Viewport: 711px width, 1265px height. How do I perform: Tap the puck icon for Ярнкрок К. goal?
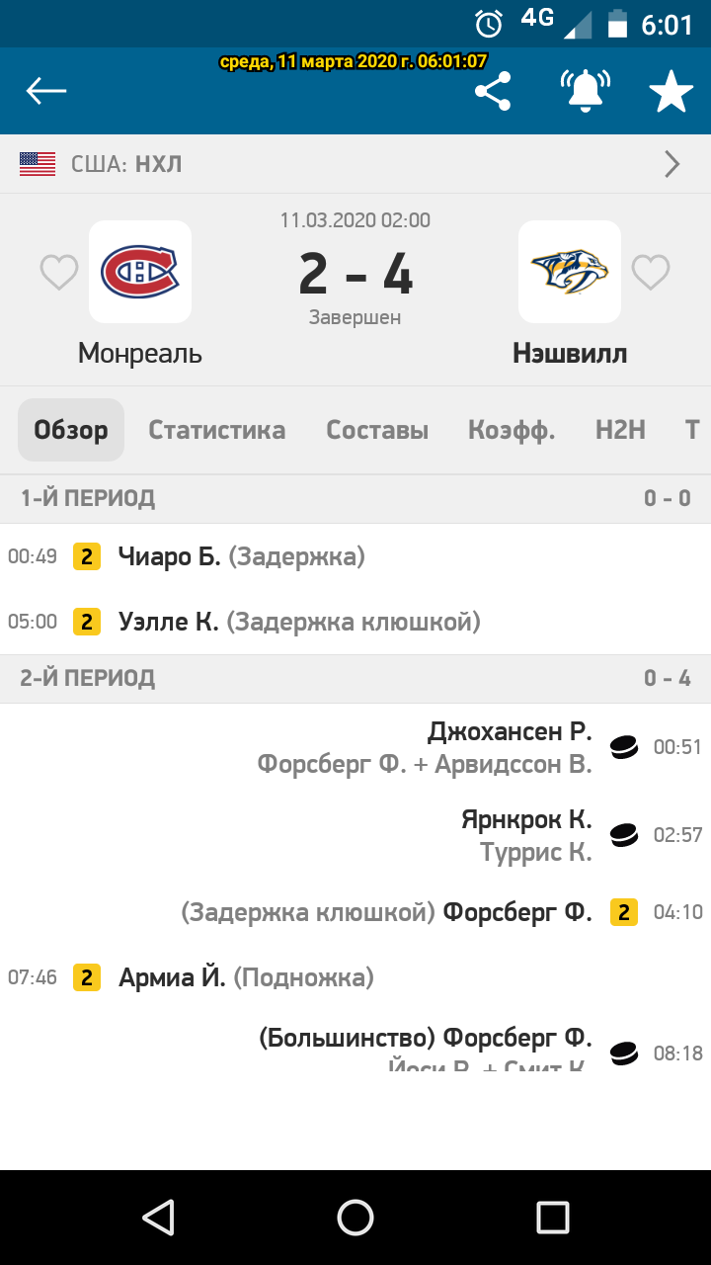click(624, 835)
